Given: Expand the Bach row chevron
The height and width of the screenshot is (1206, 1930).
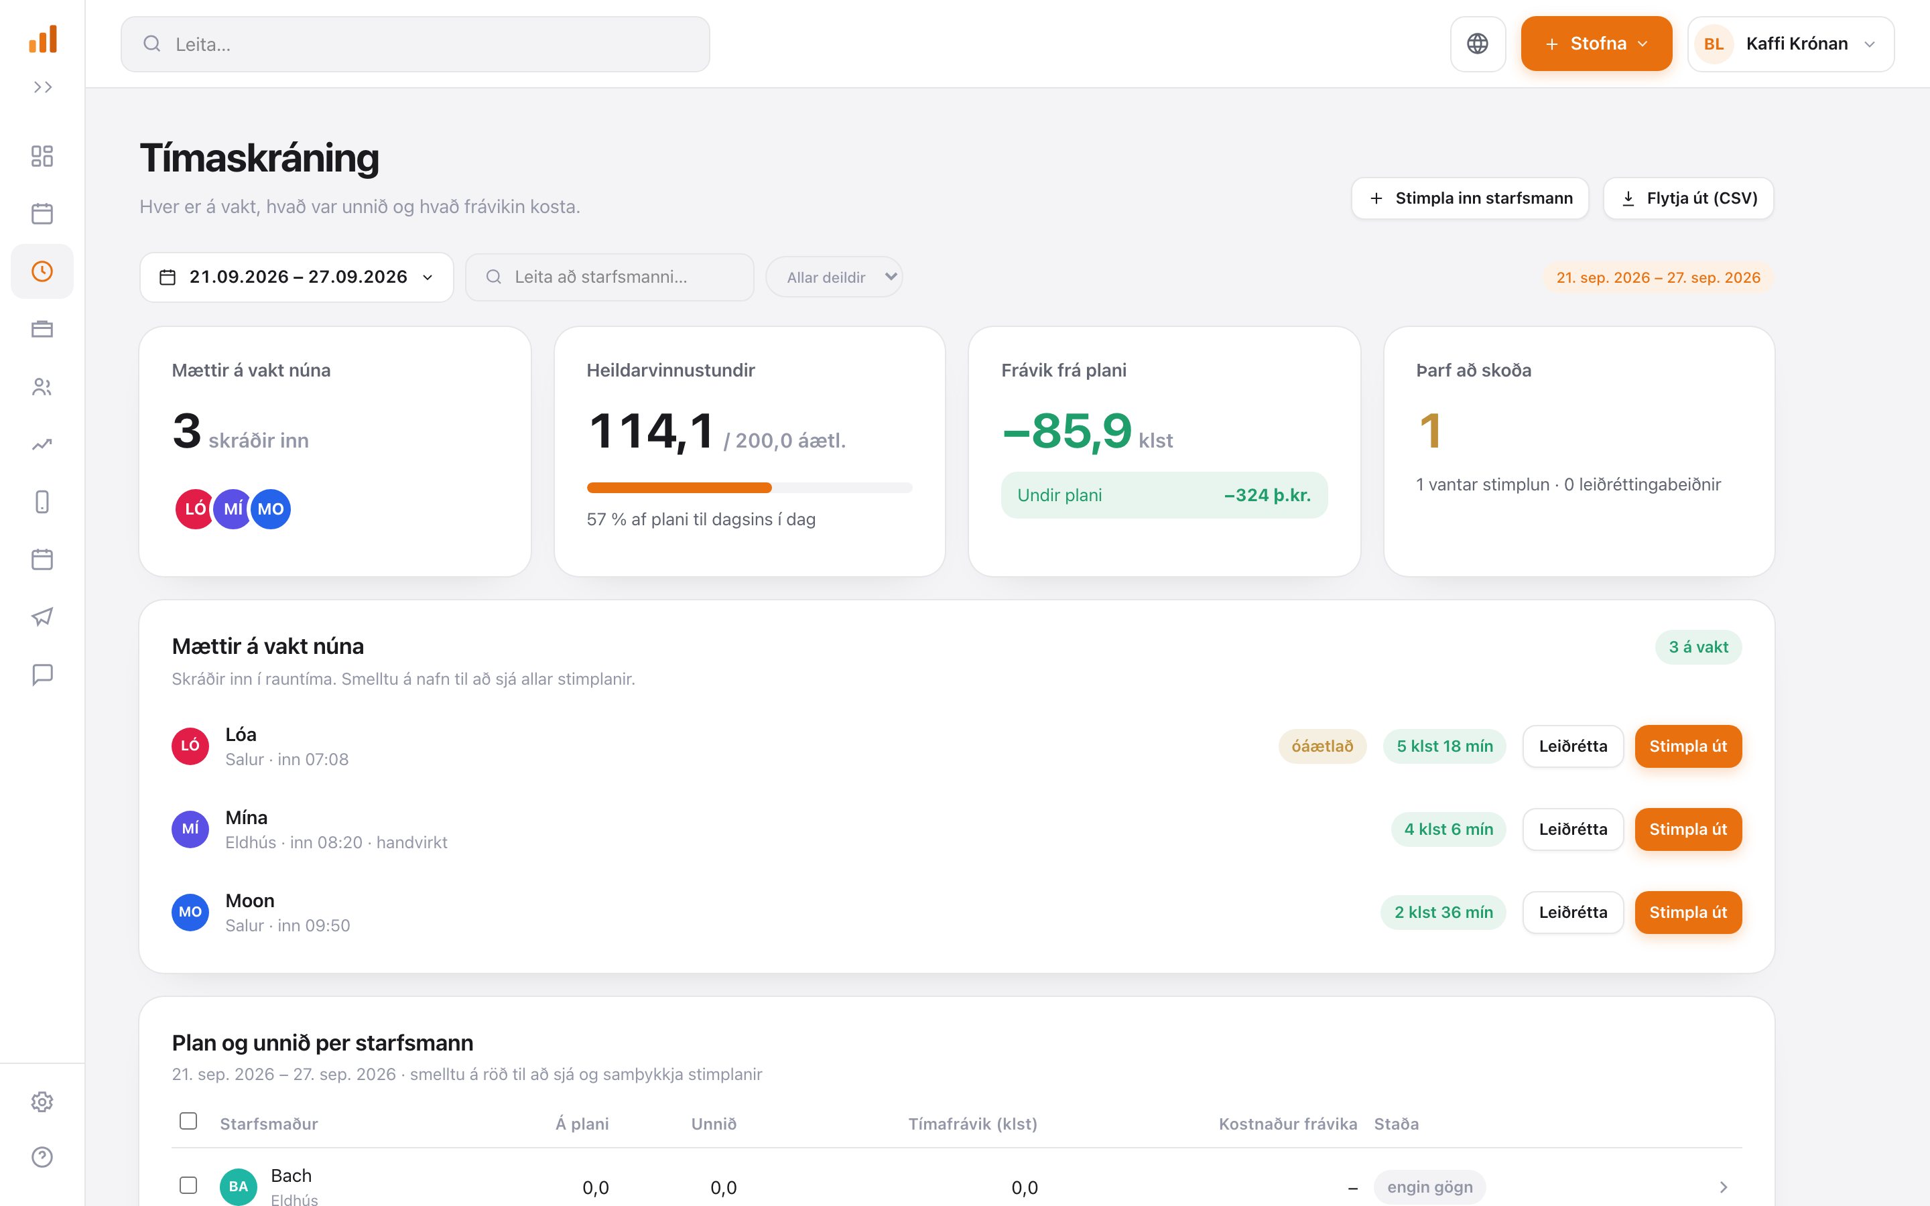Looking at the screenshot, I should (1724, 1187).
